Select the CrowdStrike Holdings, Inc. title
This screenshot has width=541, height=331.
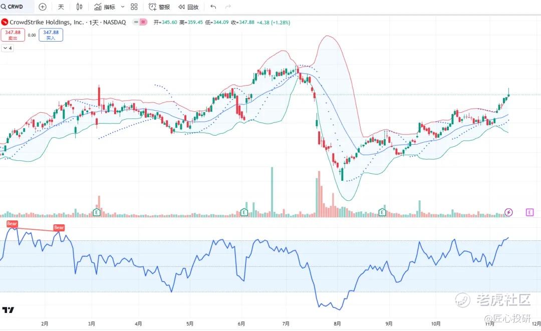[47, 22]
